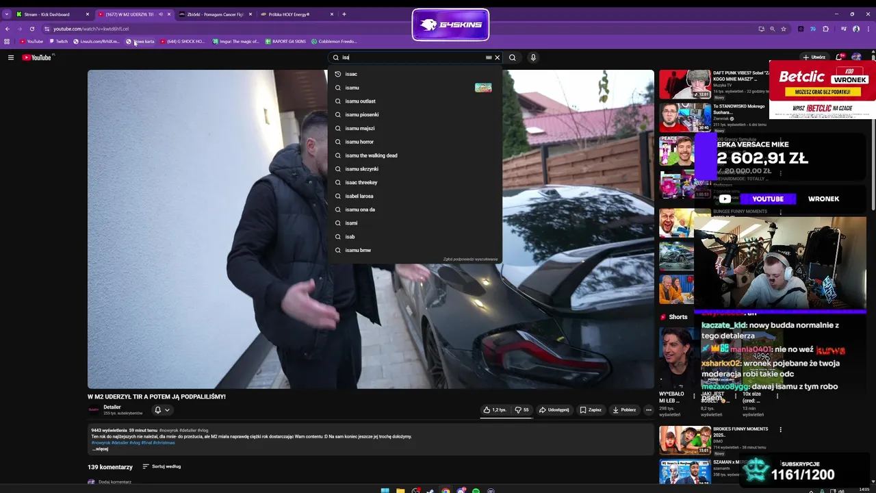
Task: Open the YouTube hamburger guide menu
Action: point(11,58)
